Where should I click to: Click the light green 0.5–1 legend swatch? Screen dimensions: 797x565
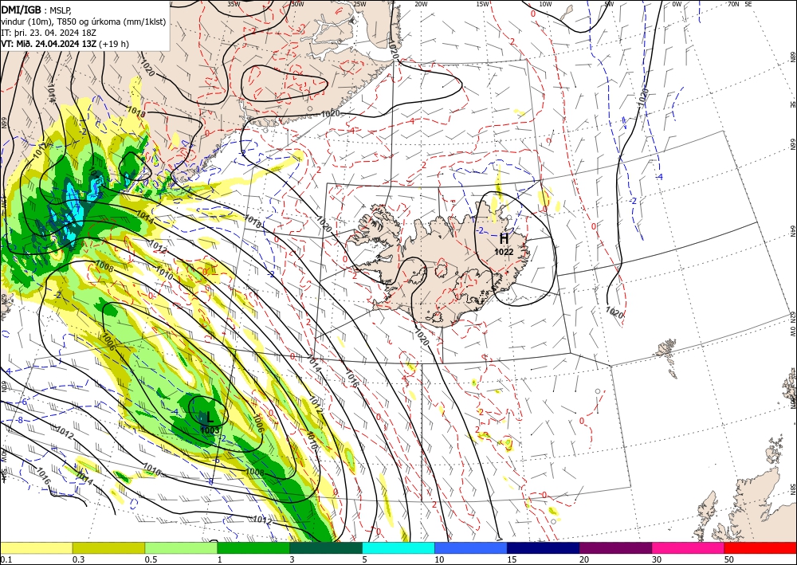click(181, 547)
